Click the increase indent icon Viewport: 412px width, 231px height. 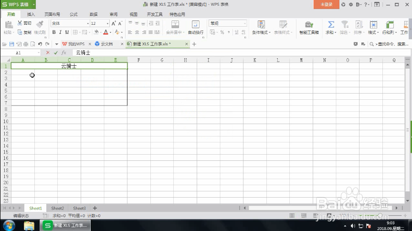[158, 23]
